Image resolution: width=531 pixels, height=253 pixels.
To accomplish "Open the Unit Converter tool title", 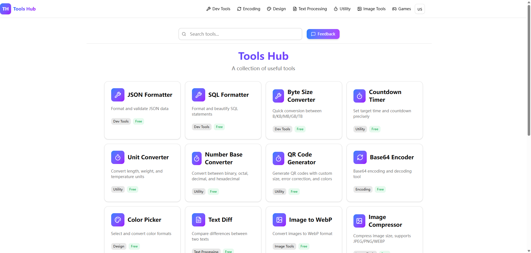I will pos(148,157).
